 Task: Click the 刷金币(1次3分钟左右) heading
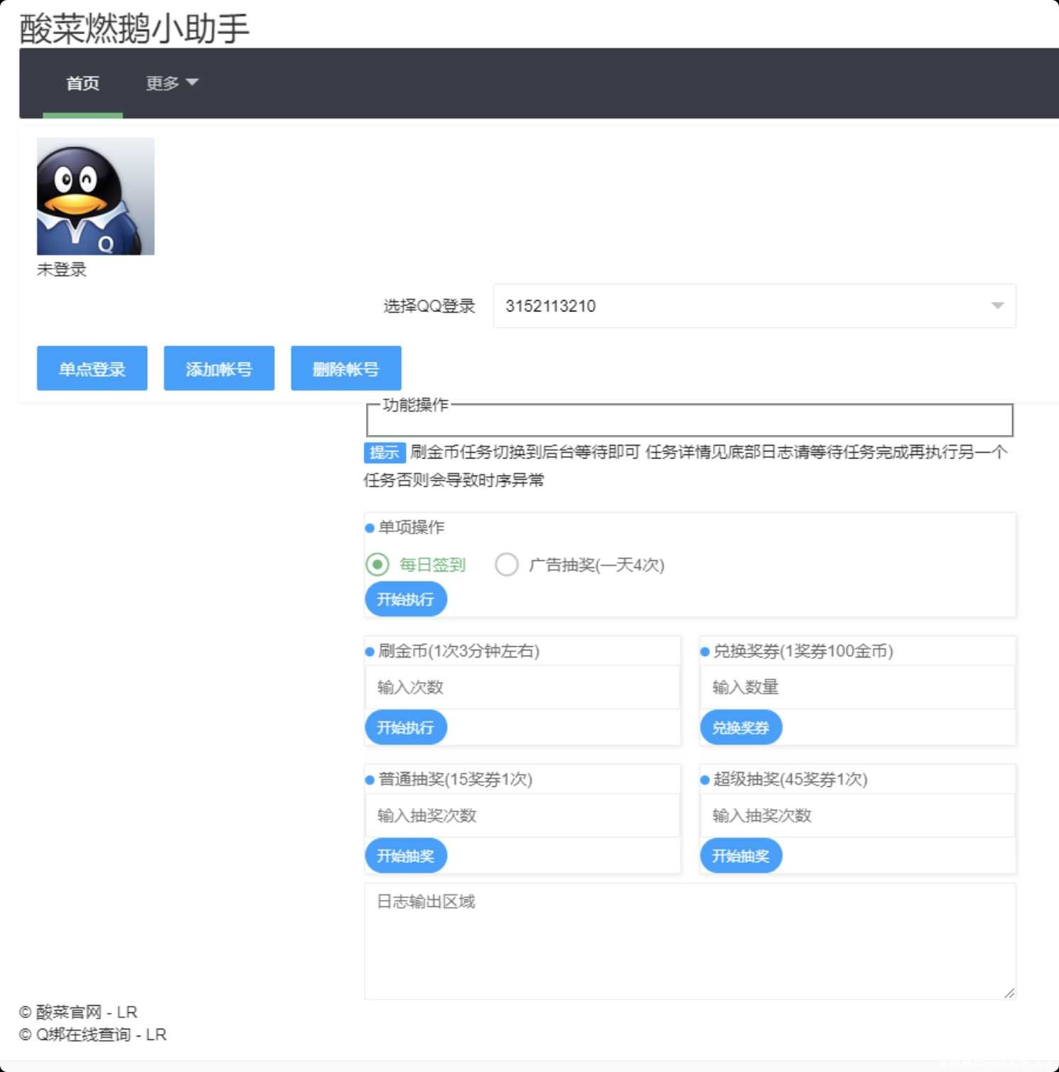458,651
